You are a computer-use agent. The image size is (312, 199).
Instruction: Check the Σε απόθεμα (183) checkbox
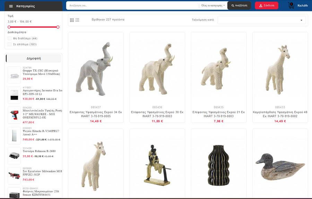coord(9,44)
